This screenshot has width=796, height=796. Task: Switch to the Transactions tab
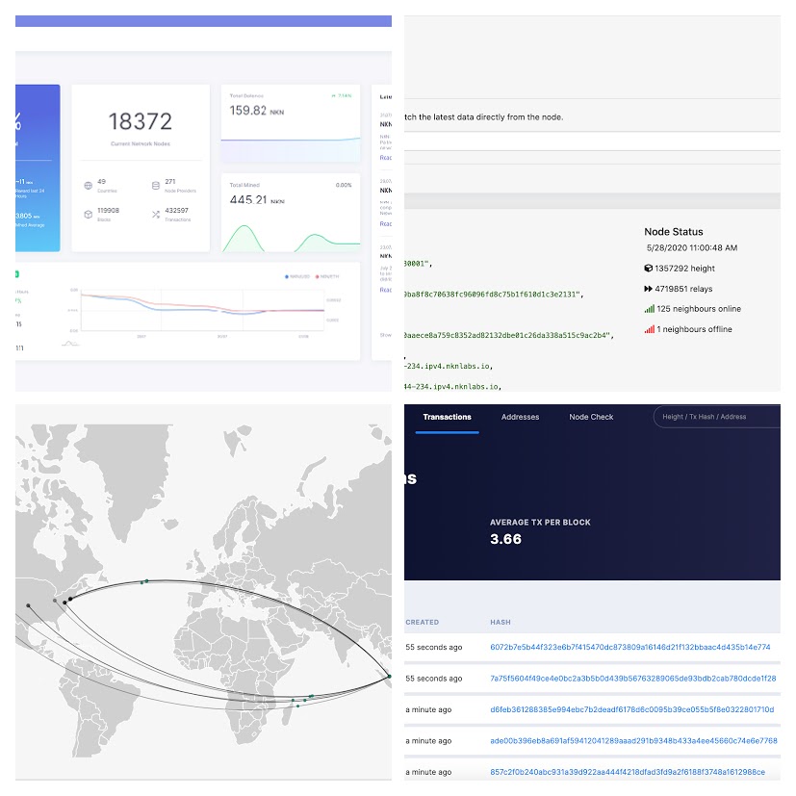(448, 417)
